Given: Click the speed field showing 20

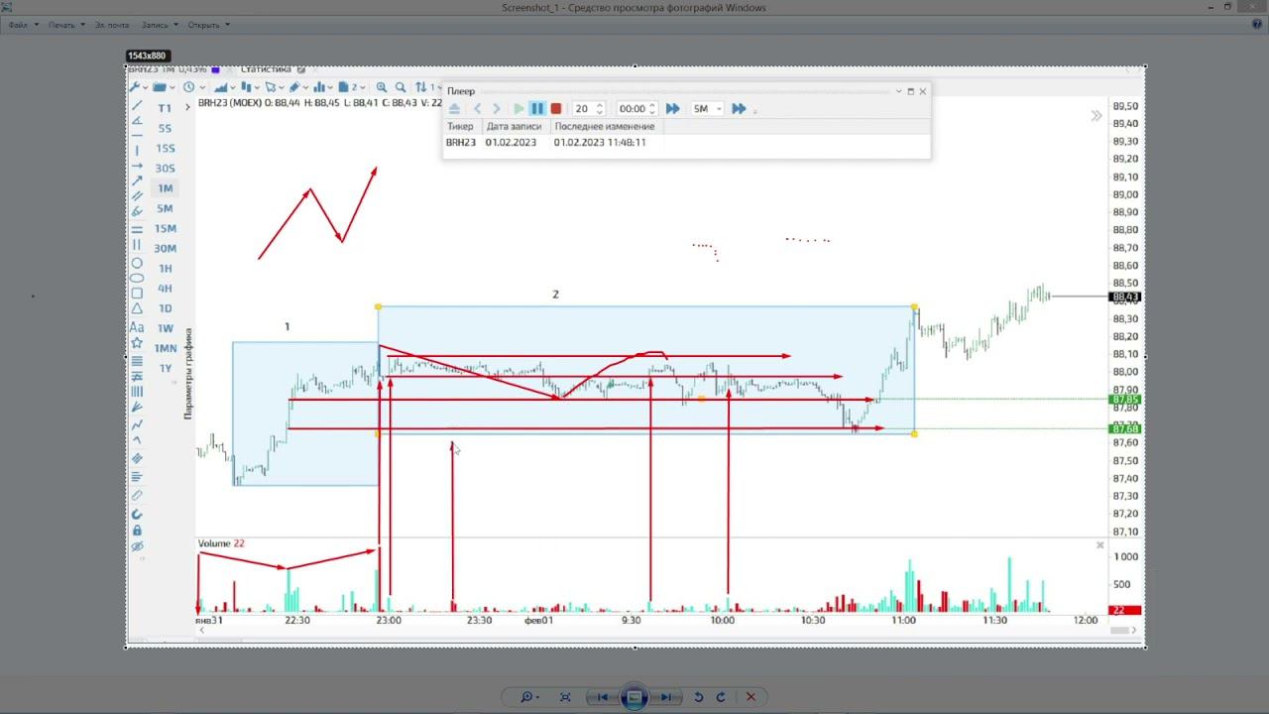Looking at the screenshot, I should pyautogui.click(x=589, y=109).
